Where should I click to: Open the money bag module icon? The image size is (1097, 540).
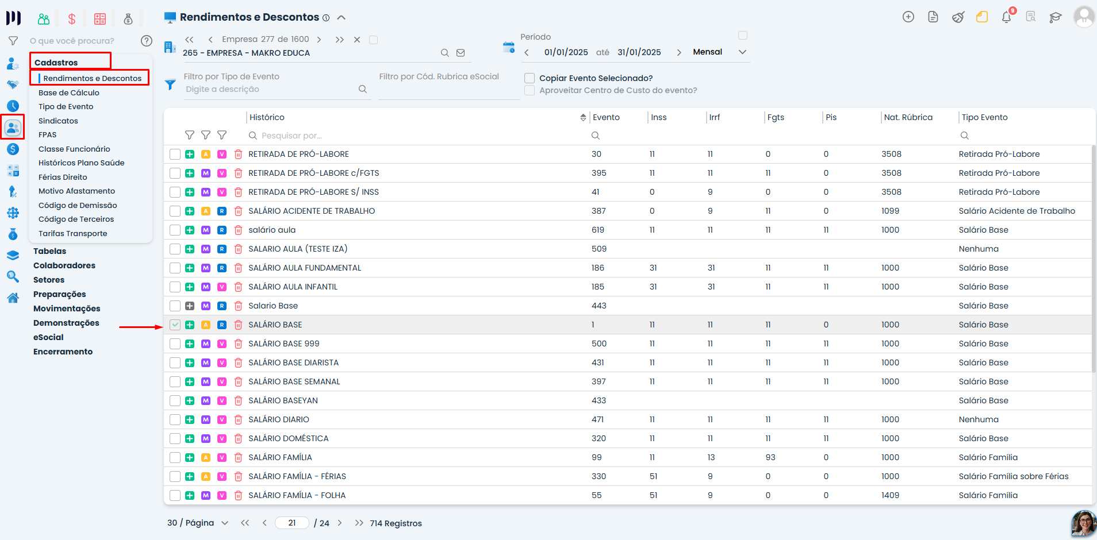pyautogui.click(x=128, y=19)
